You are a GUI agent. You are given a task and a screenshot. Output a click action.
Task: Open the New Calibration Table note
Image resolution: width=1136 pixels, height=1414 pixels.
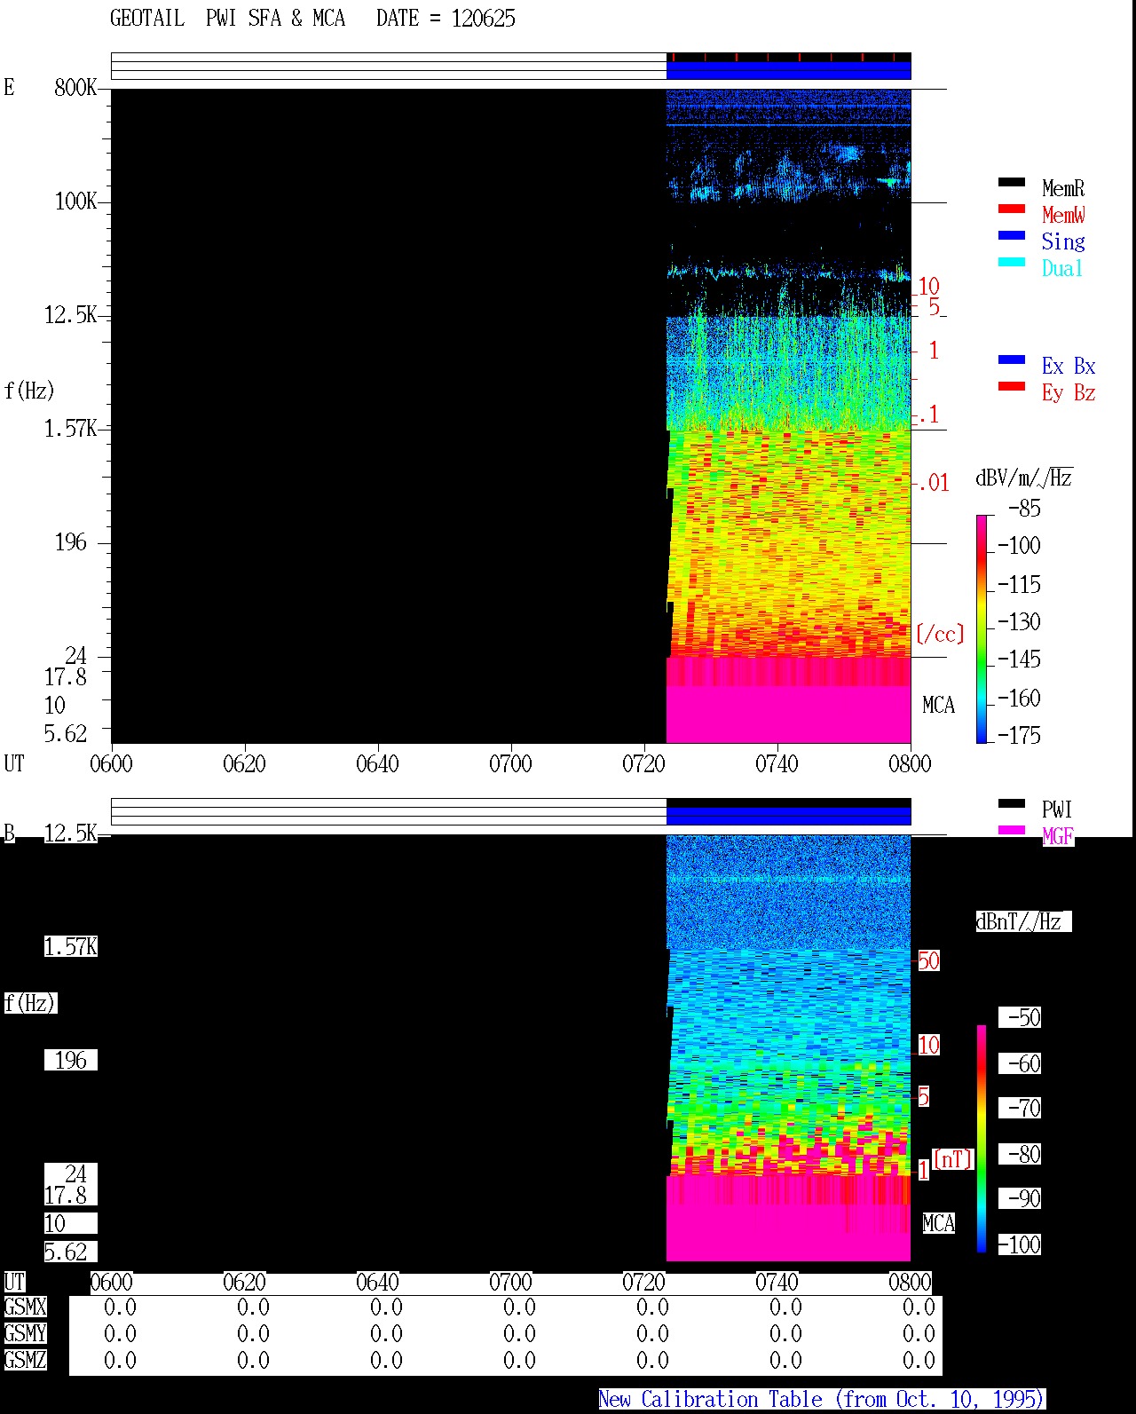pos(822,1400)
